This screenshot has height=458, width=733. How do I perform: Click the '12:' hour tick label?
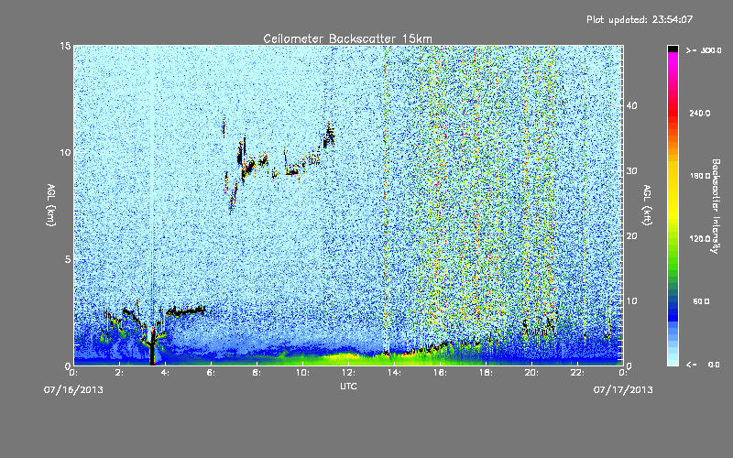click(348, 373)
